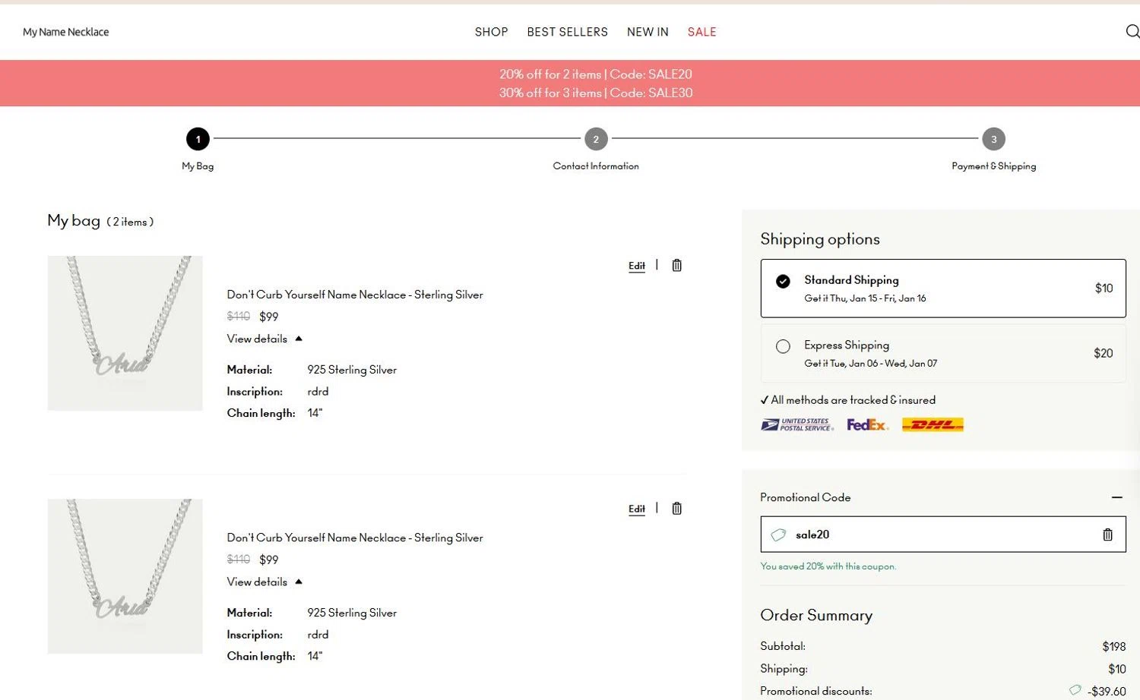Collapse View details on second necklace

(264, 582)
